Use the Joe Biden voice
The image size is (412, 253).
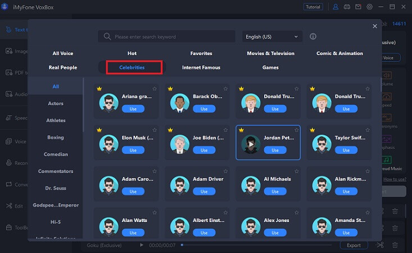point(204,150)
